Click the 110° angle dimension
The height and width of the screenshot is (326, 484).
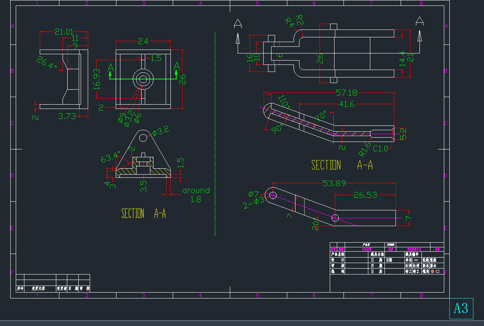pyautogui.click(x=284, y=101)
